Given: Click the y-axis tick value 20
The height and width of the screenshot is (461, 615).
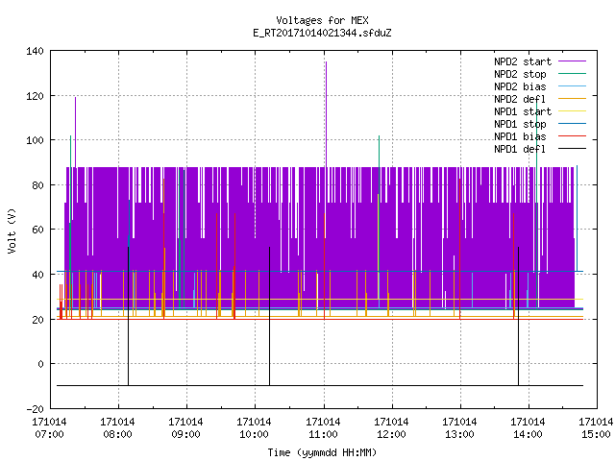Looking at the screenshot, I should [x=38, y=320].
